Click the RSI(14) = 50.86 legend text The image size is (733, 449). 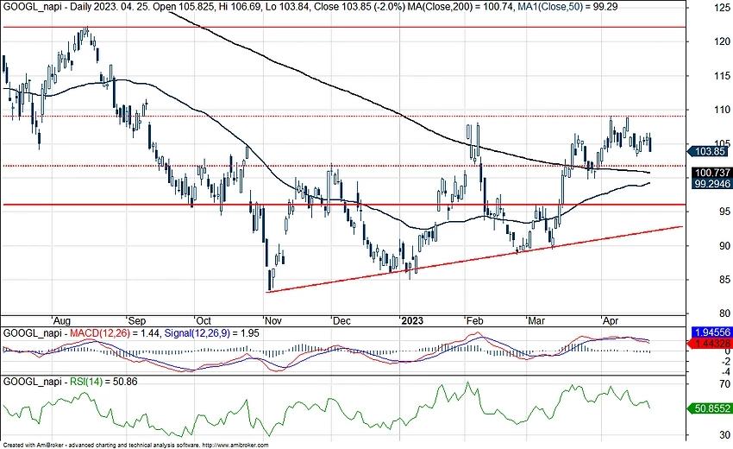(x=103, y=382)
